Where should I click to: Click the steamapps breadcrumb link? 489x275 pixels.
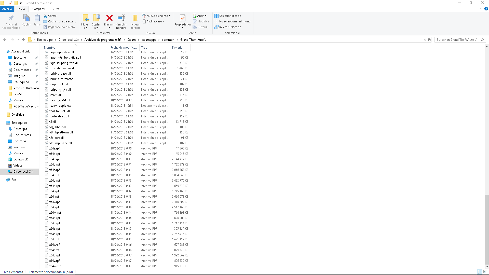point(149,40)
